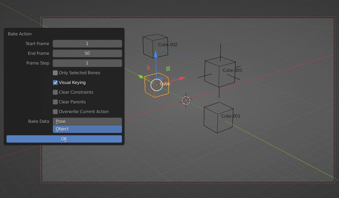Click the green plane handle of gizmo
This screenshot has width=339, height=198.
[168, 69]
